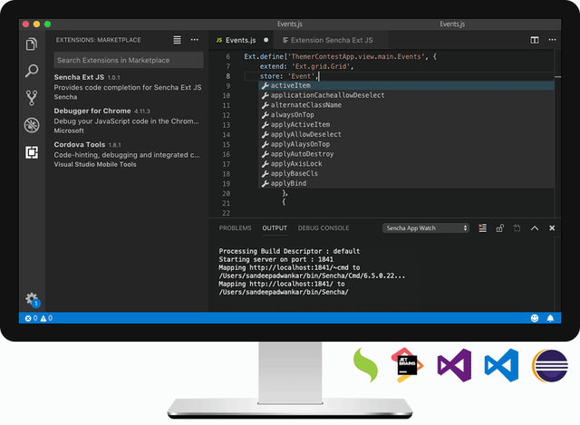Open the DEBUG CONSOLE panel tab
580x425 pixels.
tap(324, 228)
